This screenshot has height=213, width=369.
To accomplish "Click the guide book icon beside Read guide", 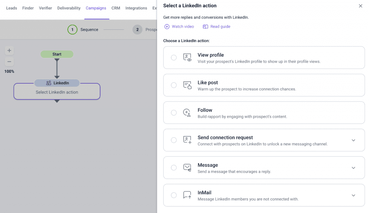I will click(205, 26).
